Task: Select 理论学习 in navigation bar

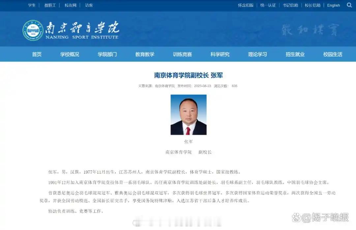Action: pyautogui.click(x=257, y=54)
